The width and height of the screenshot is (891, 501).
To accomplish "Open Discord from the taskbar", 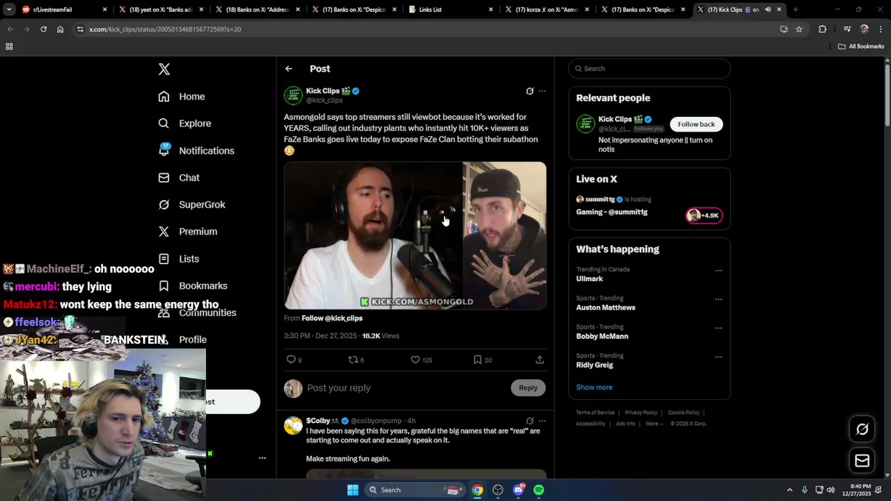I will (518, 490).
